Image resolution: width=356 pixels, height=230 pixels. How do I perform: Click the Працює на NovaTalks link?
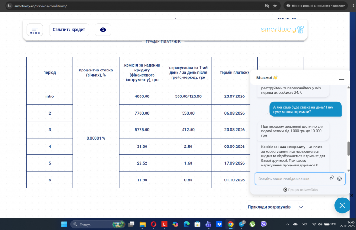300,190
